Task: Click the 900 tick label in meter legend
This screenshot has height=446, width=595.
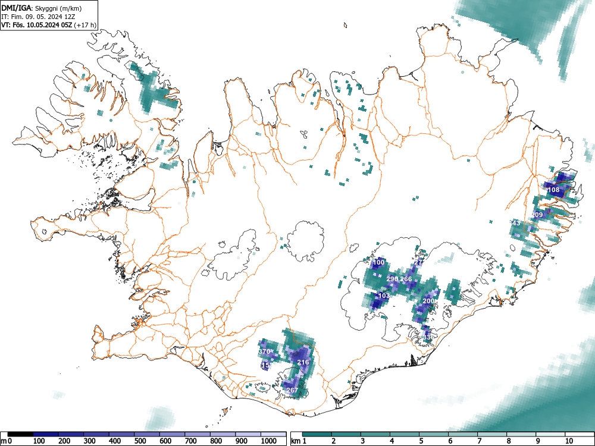Action: click(x=242, y=441)
